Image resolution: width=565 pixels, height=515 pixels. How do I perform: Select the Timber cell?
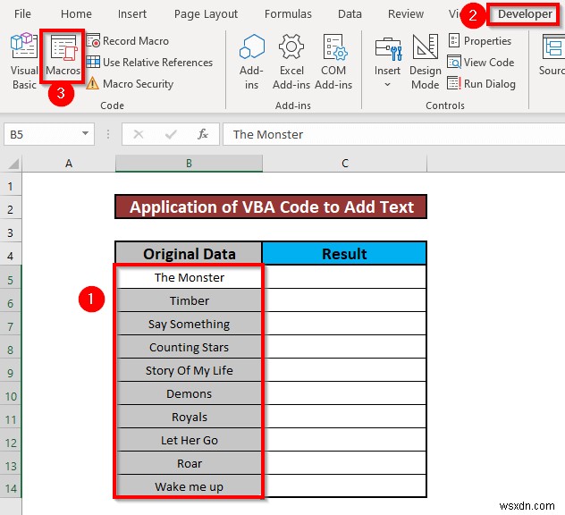[190, 300]
